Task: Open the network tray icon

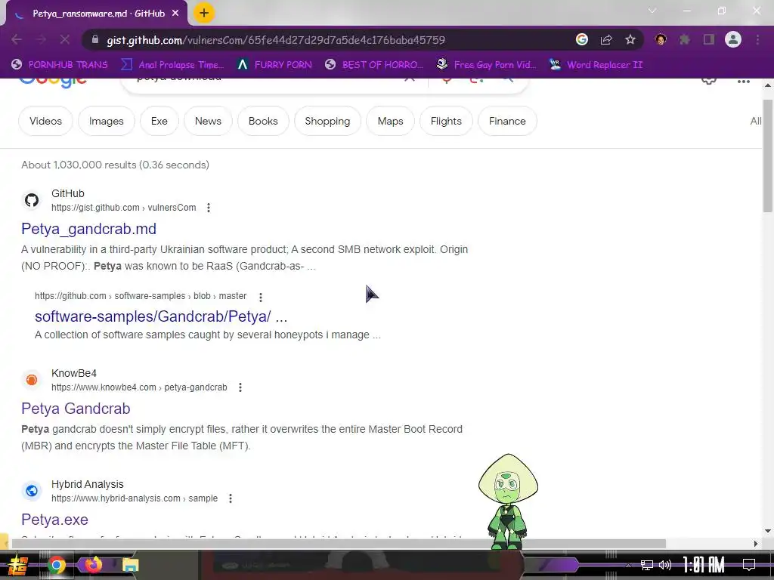Action: [x=647, y=565]
